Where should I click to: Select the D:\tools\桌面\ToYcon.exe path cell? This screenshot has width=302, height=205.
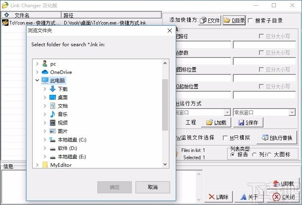(105, 23)
